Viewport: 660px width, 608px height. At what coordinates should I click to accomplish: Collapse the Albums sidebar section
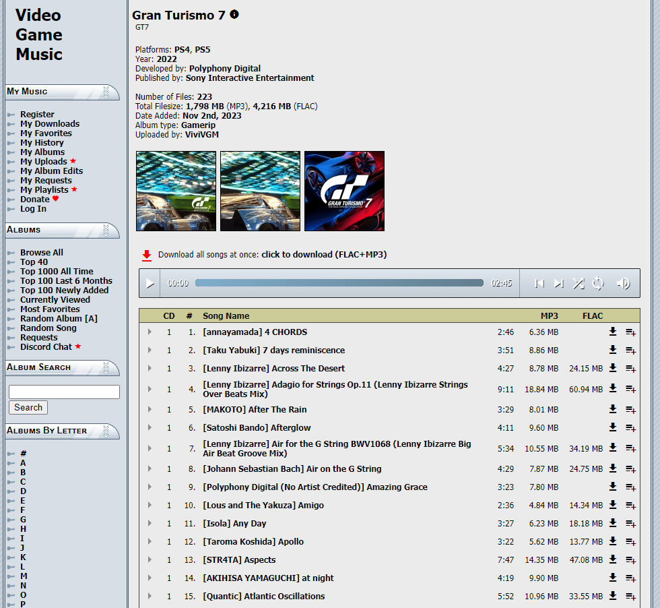106,230
